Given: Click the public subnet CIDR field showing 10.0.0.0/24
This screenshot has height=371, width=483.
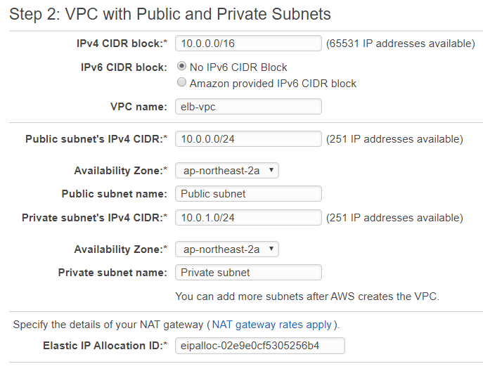Looking at the screenshot, I should [x=249, y=139].
